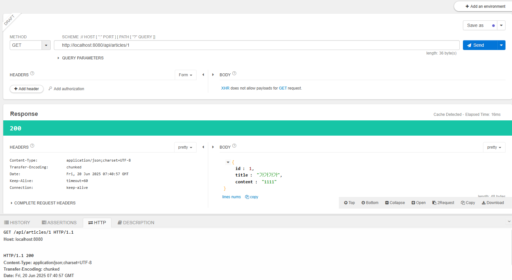Open response body pretty dropdown

point(494,147)
